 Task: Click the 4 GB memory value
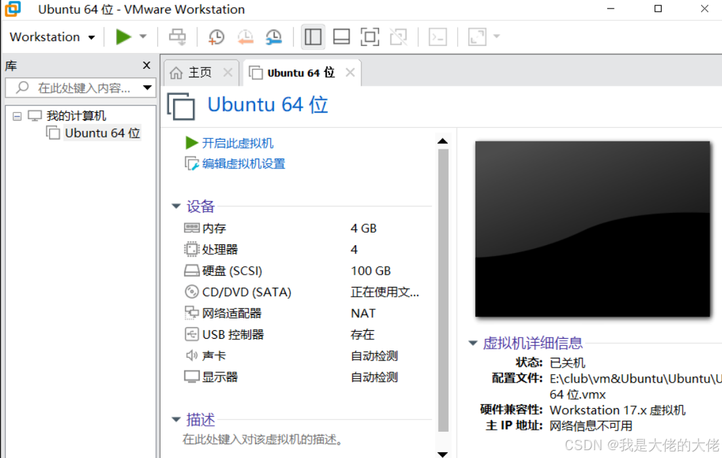coord(364,228)
